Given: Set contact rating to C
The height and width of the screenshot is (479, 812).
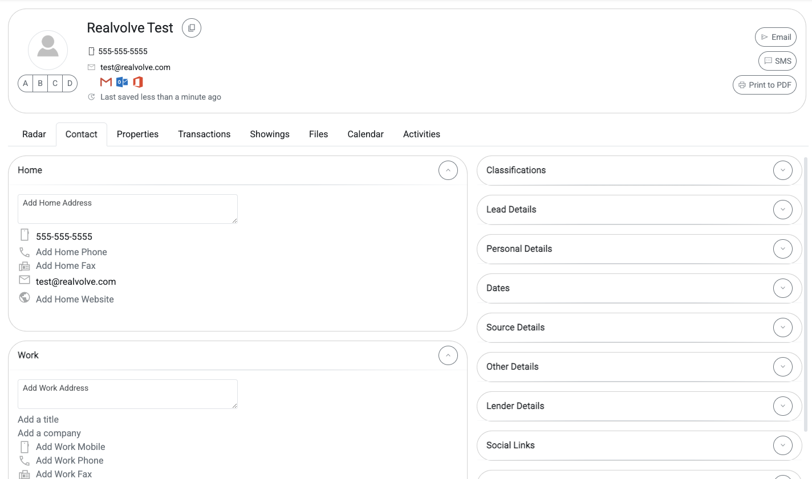Looking at the screenshot, I should (x=55, y=83).
